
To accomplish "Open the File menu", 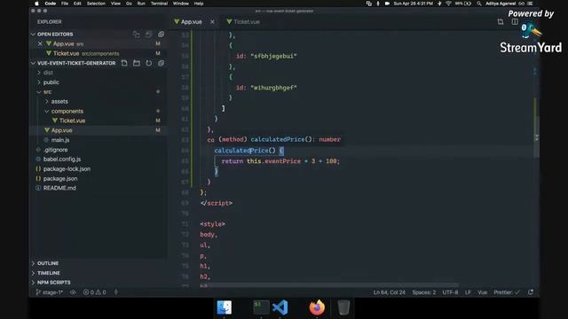I will point(65,4).
